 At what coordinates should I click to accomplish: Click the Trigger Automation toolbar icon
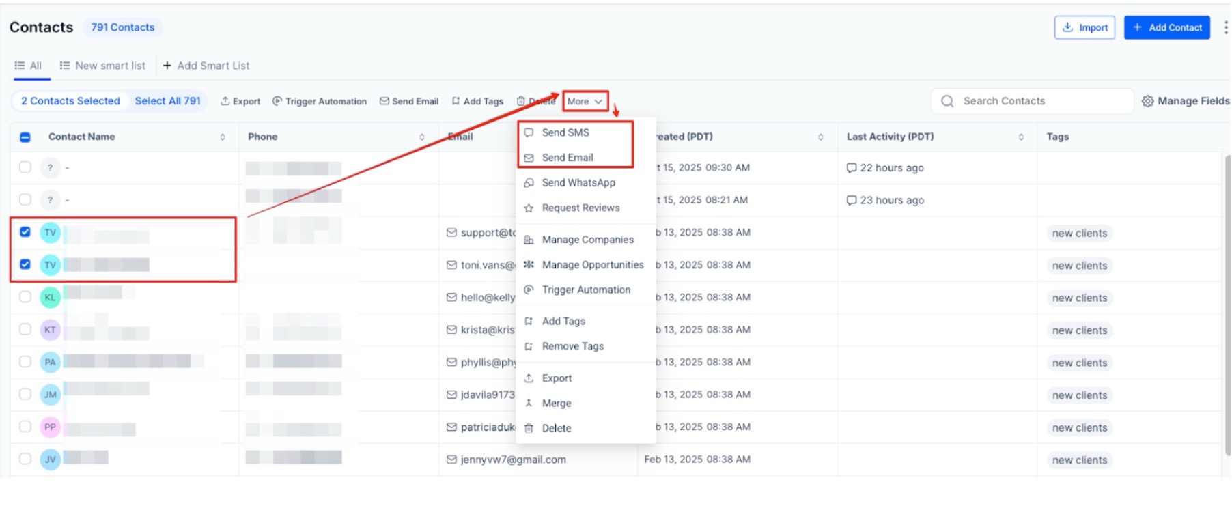click(x=277, y=101)
